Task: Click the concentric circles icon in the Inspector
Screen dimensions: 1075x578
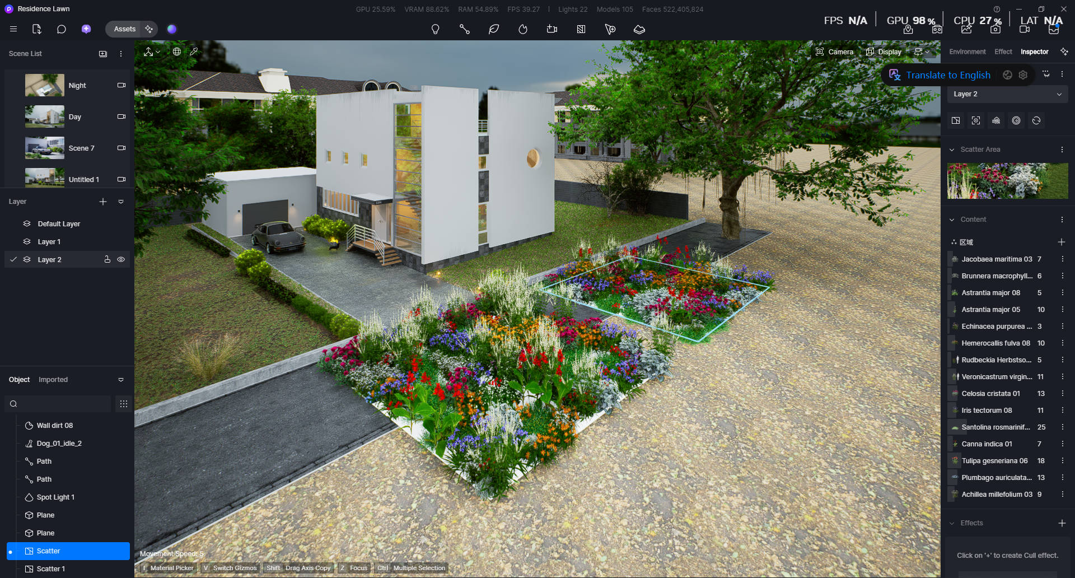Action: [1016, 120]
